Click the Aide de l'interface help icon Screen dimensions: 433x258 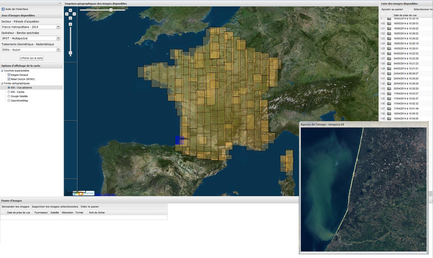(x=3, y=9)
